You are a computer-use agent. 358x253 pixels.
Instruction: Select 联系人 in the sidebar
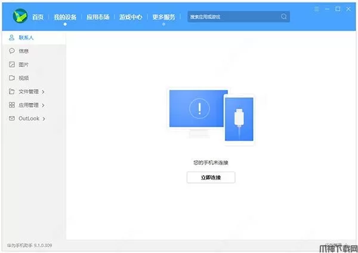(x=34, y=38)
